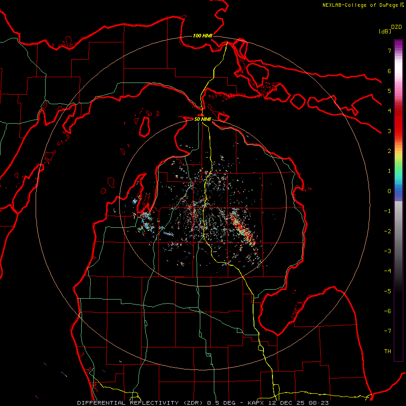
Task: Click the [dB] units label
Action: click(x=385, y=31)
